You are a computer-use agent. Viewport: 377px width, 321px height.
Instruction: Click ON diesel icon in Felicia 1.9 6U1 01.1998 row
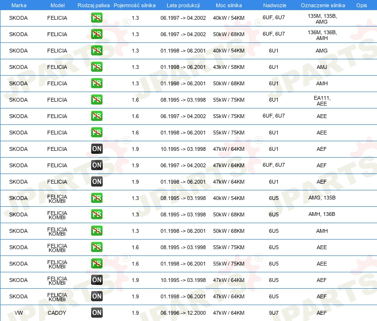[x=96, y=182]
